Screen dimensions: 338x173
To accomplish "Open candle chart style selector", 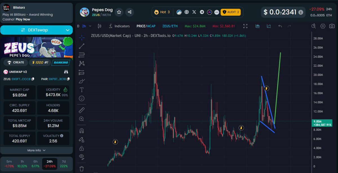I will tap(99, 26).
